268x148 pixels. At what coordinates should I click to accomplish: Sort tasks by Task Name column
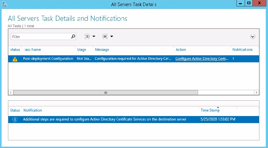pos(32,50)
